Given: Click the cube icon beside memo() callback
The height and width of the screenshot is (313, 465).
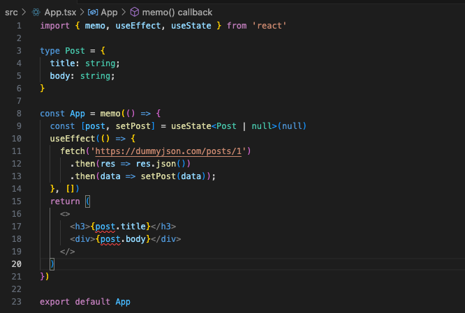Looking at the screenshot, I should tap(135, 12).
